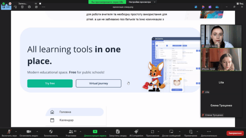Open the Дополнительно more menu
The width and height of the screenshot is (246, 138).
209,133
